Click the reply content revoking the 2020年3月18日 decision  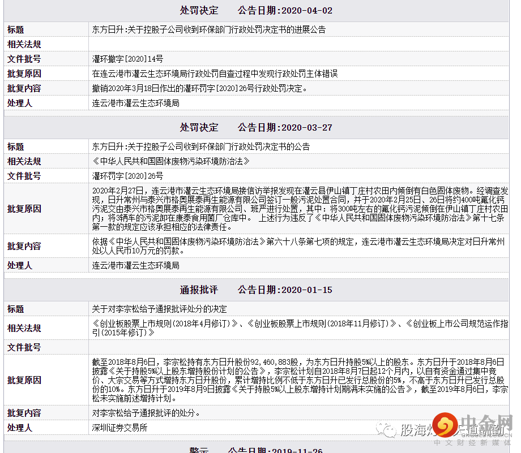[199, 88]
